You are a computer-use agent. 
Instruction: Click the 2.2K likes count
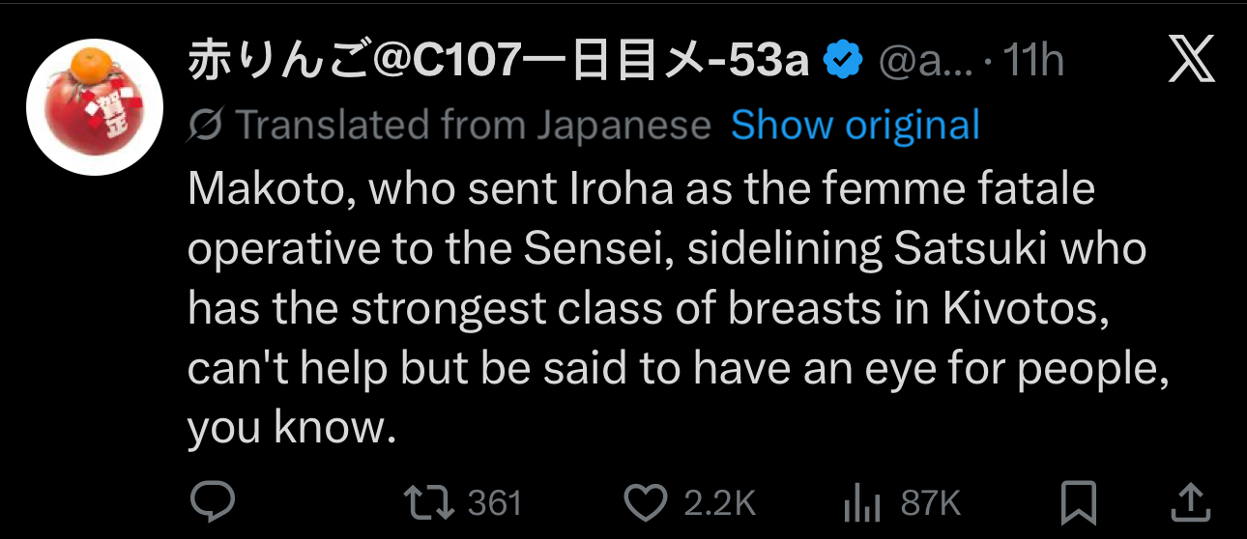click(x=718, y=502)
